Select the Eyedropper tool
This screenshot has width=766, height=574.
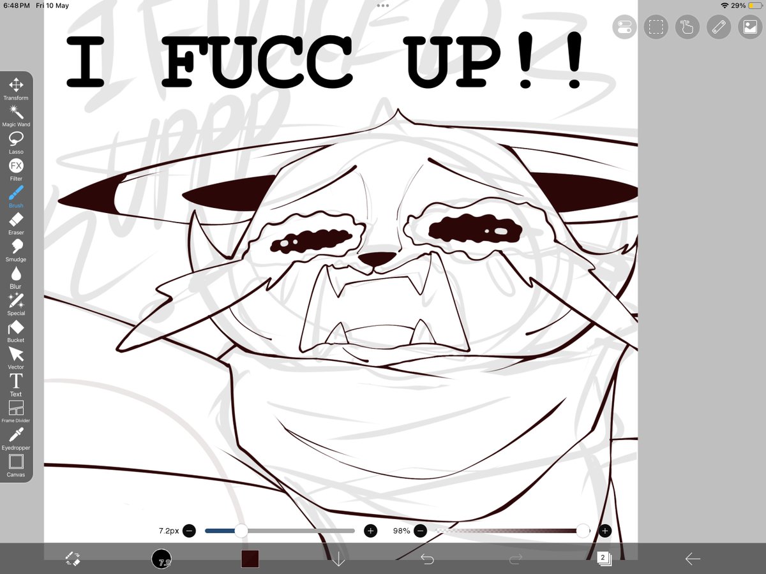point(16,439)
